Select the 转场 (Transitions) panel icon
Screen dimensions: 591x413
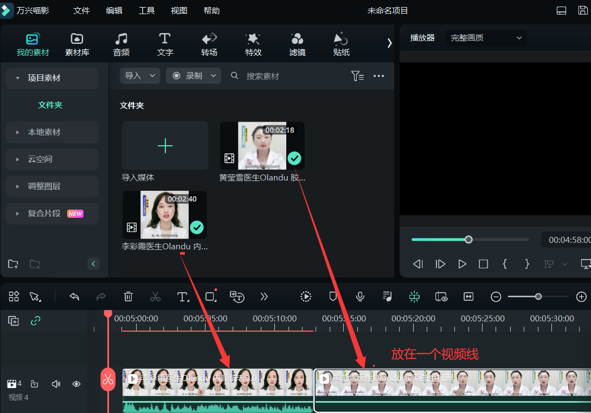(209, 43)
